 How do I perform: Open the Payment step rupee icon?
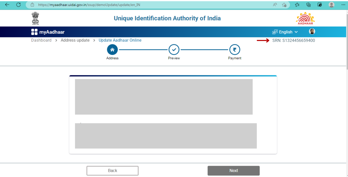(x=234, y=49)
